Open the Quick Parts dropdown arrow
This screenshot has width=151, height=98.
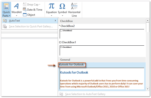(10, 16)
